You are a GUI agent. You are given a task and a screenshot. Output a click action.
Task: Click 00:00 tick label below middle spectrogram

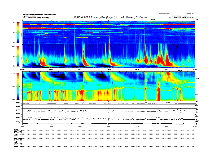[x=23, y=69]
